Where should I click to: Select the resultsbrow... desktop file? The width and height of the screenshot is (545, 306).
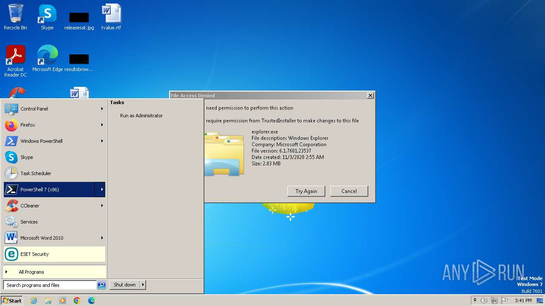point(79,62)
